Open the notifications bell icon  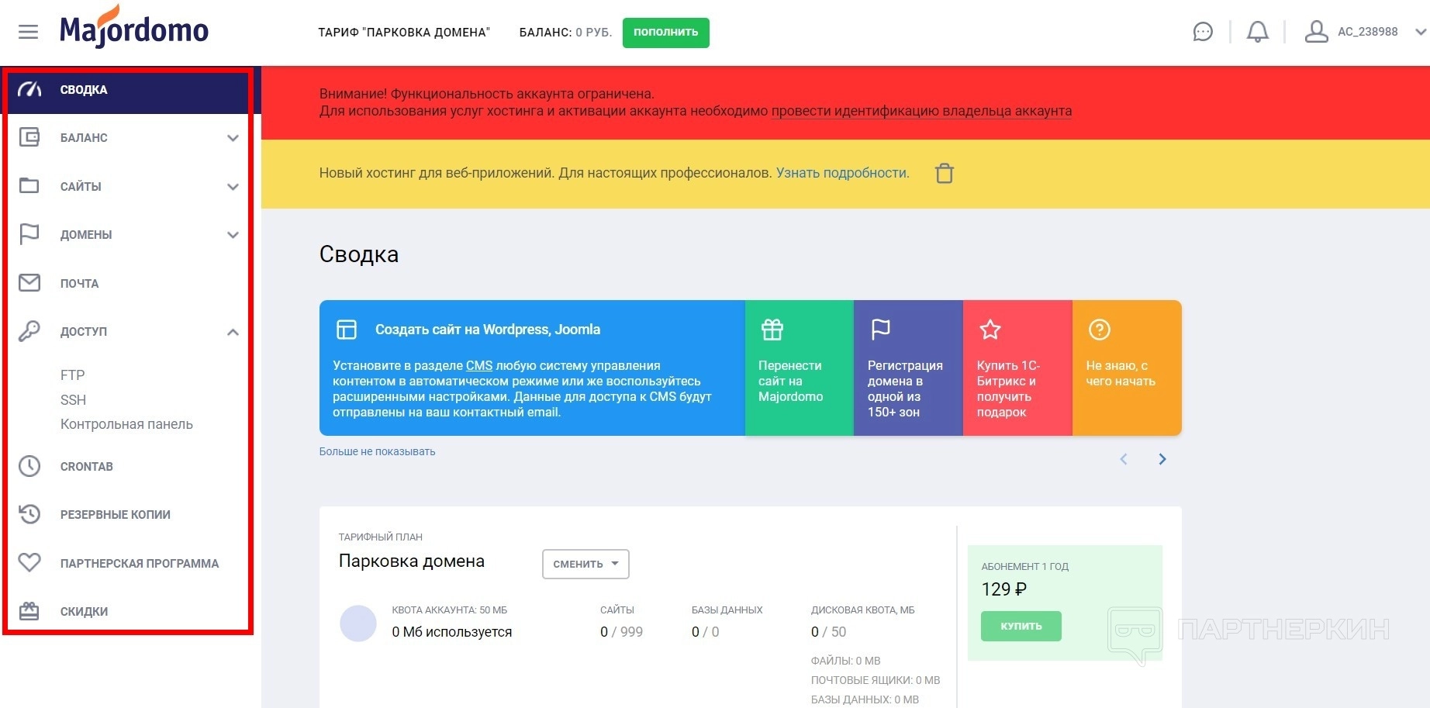pyautogui.click(x=1257, y=32)
